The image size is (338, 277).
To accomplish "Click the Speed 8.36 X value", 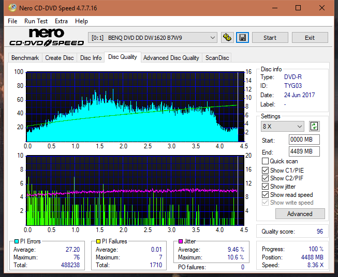I will pyautogui.click(x=315, y=265).
